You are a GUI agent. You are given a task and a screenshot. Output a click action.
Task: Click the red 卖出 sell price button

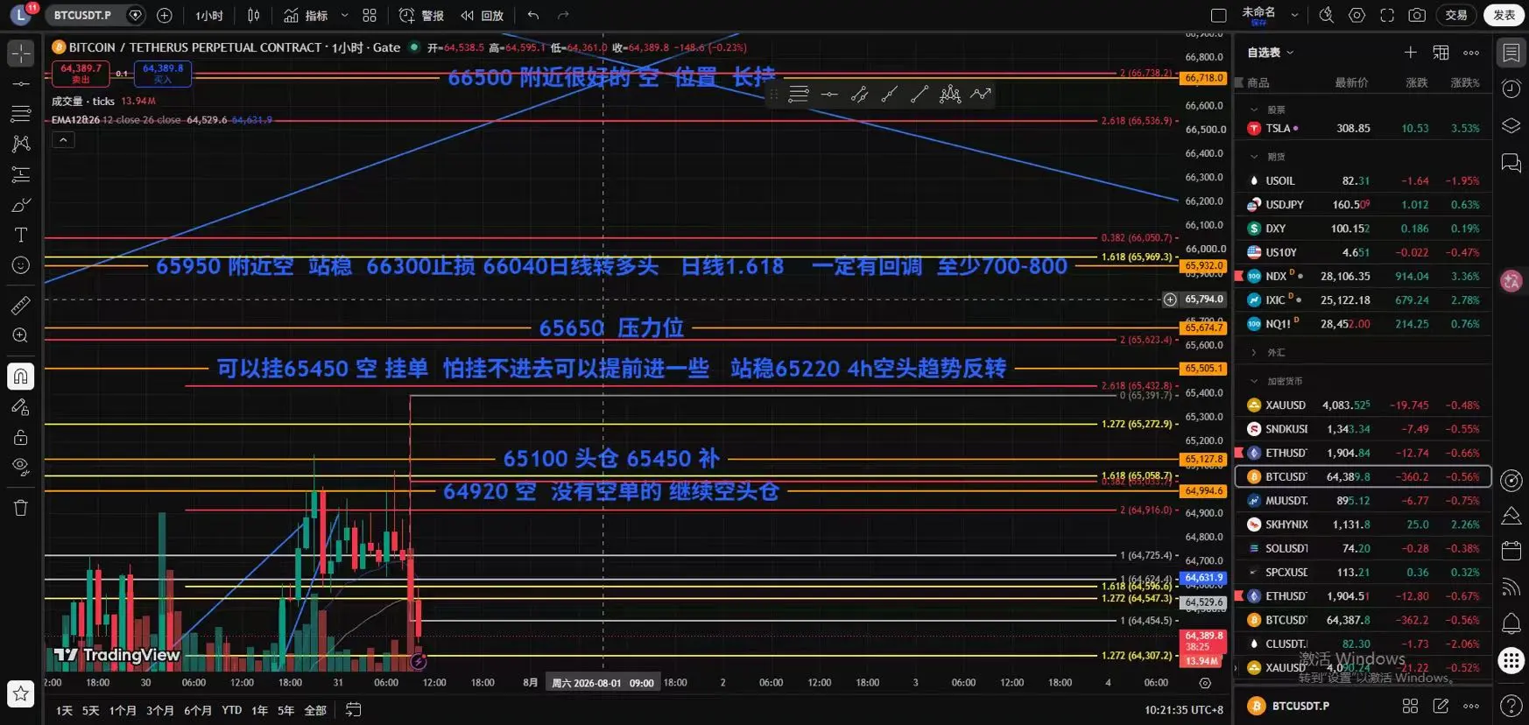(x=81, y=73)
